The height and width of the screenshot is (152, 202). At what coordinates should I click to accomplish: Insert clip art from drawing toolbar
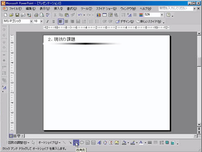pyautogui.click(x=111, y=143)
